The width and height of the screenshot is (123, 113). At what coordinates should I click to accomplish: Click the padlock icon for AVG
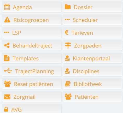[x=6, y=109]
